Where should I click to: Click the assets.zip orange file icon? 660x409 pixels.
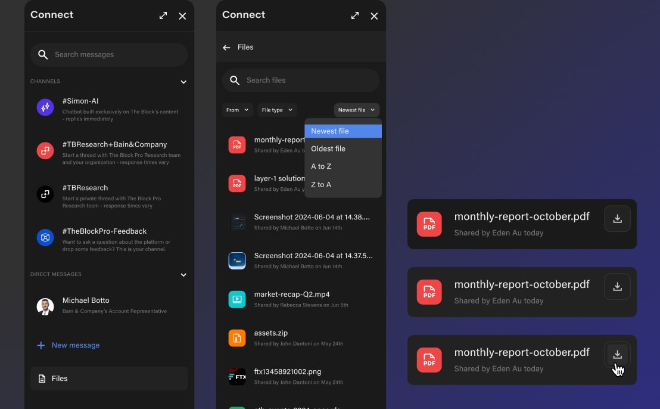pos(237,338)
